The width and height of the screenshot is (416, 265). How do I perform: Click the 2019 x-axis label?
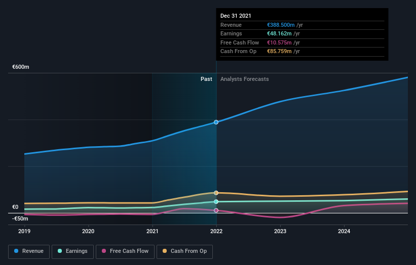click(x=24, y=231)
